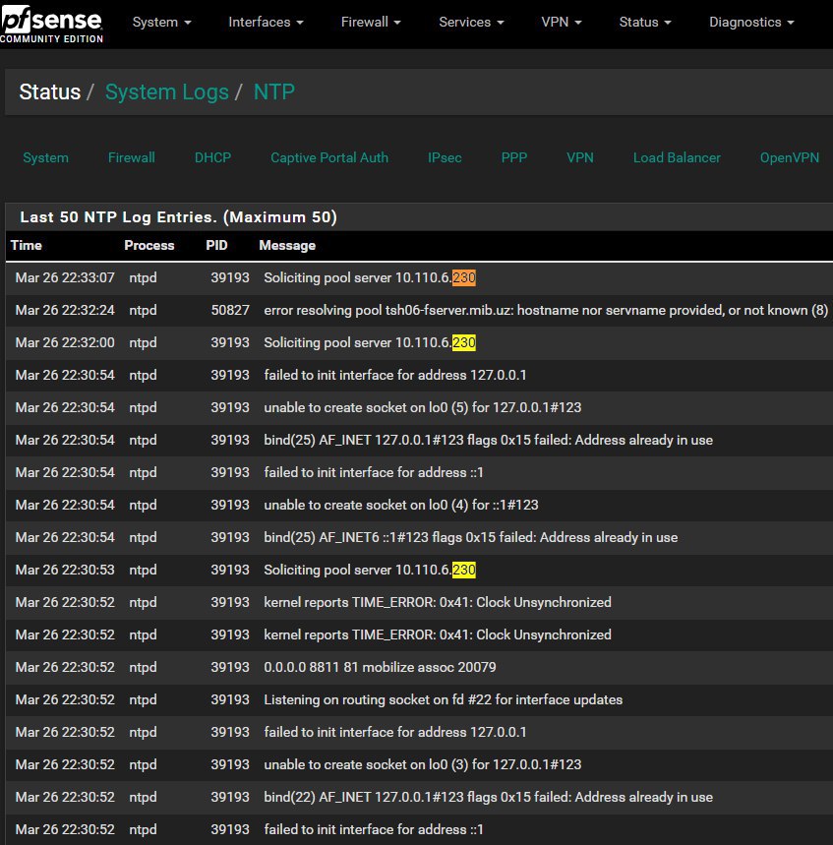The image size is (833, 845).
Task: Select 22:30:54 'failed to init interface for address 127.0.0.1'
Action: pyautogui.click(x=395, y=375)
